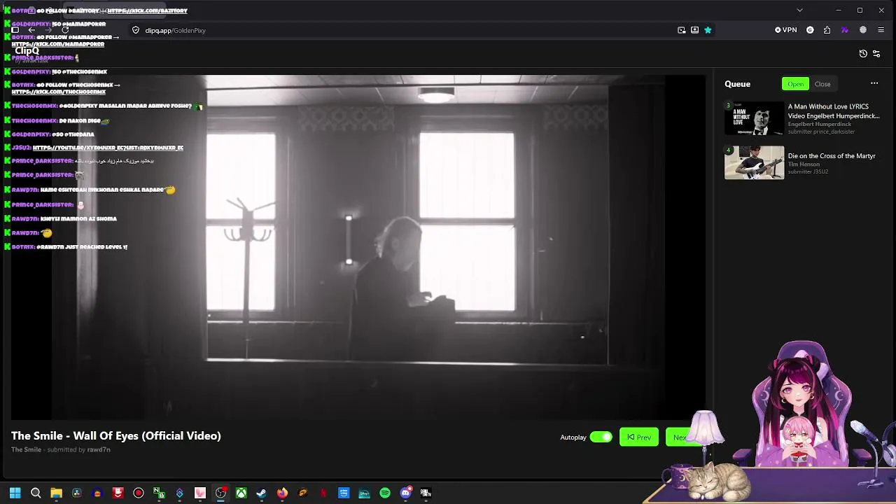Set the queue to Open
The image size is (896, 504).
[x=795, y=84]
